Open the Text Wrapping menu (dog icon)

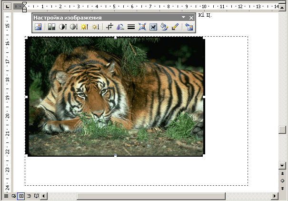153,27
